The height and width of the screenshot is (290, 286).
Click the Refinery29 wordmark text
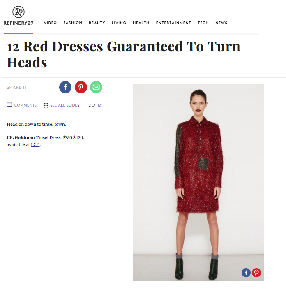[x=18, y=23]
